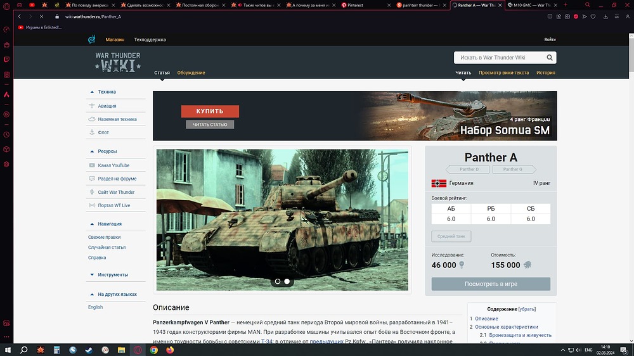Open the sidebar settings gear icon

tap(6, 165)
